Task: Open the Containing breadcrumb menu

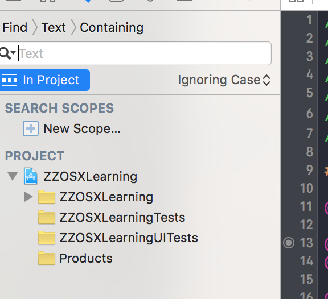Action: click(x=112, y=28)
